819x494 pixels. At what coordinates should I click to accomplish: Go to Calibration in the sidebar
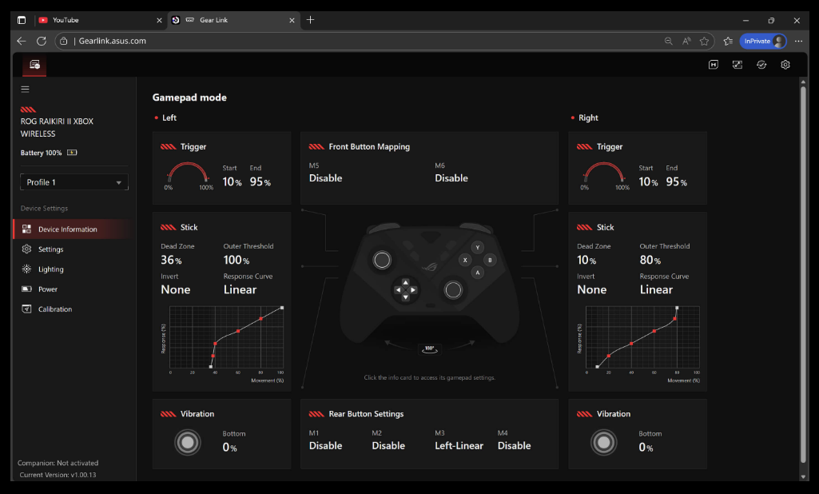pyautogui.click(x=55, y=309)
